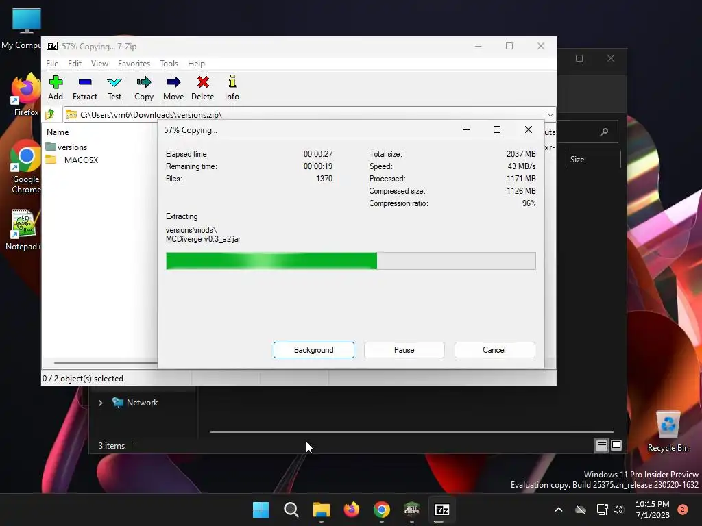Viewport: 702px width, 526px height.
Task: Open the View menu
Action: pos(99,64)
